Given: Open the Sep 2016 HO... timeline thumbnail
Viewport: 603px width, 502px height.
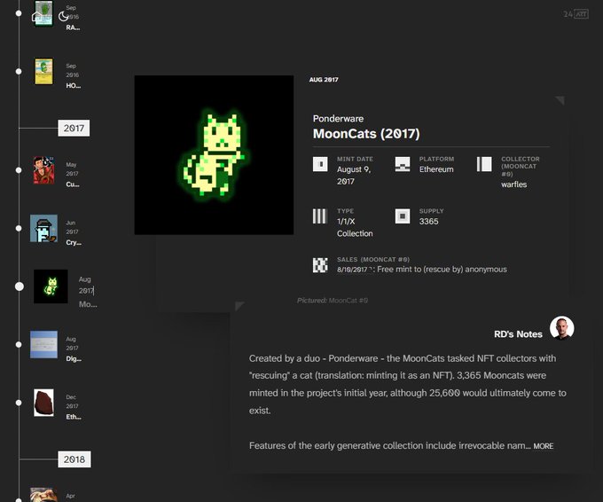Looking at the screenshot, I should click(43, 72).
